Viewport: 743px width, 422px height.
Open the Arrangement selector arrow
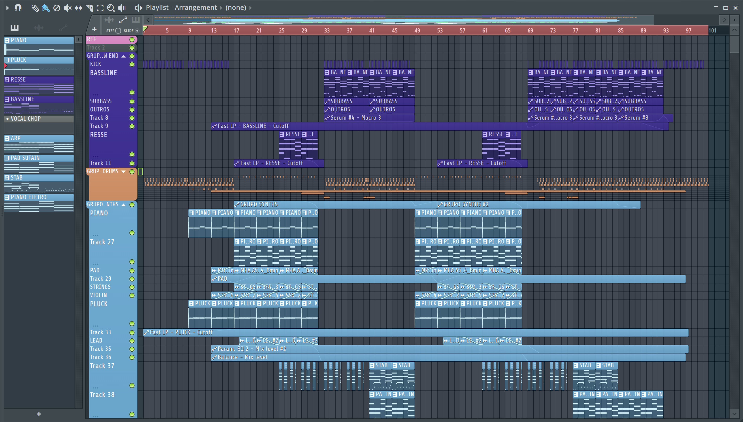(221, 8)
